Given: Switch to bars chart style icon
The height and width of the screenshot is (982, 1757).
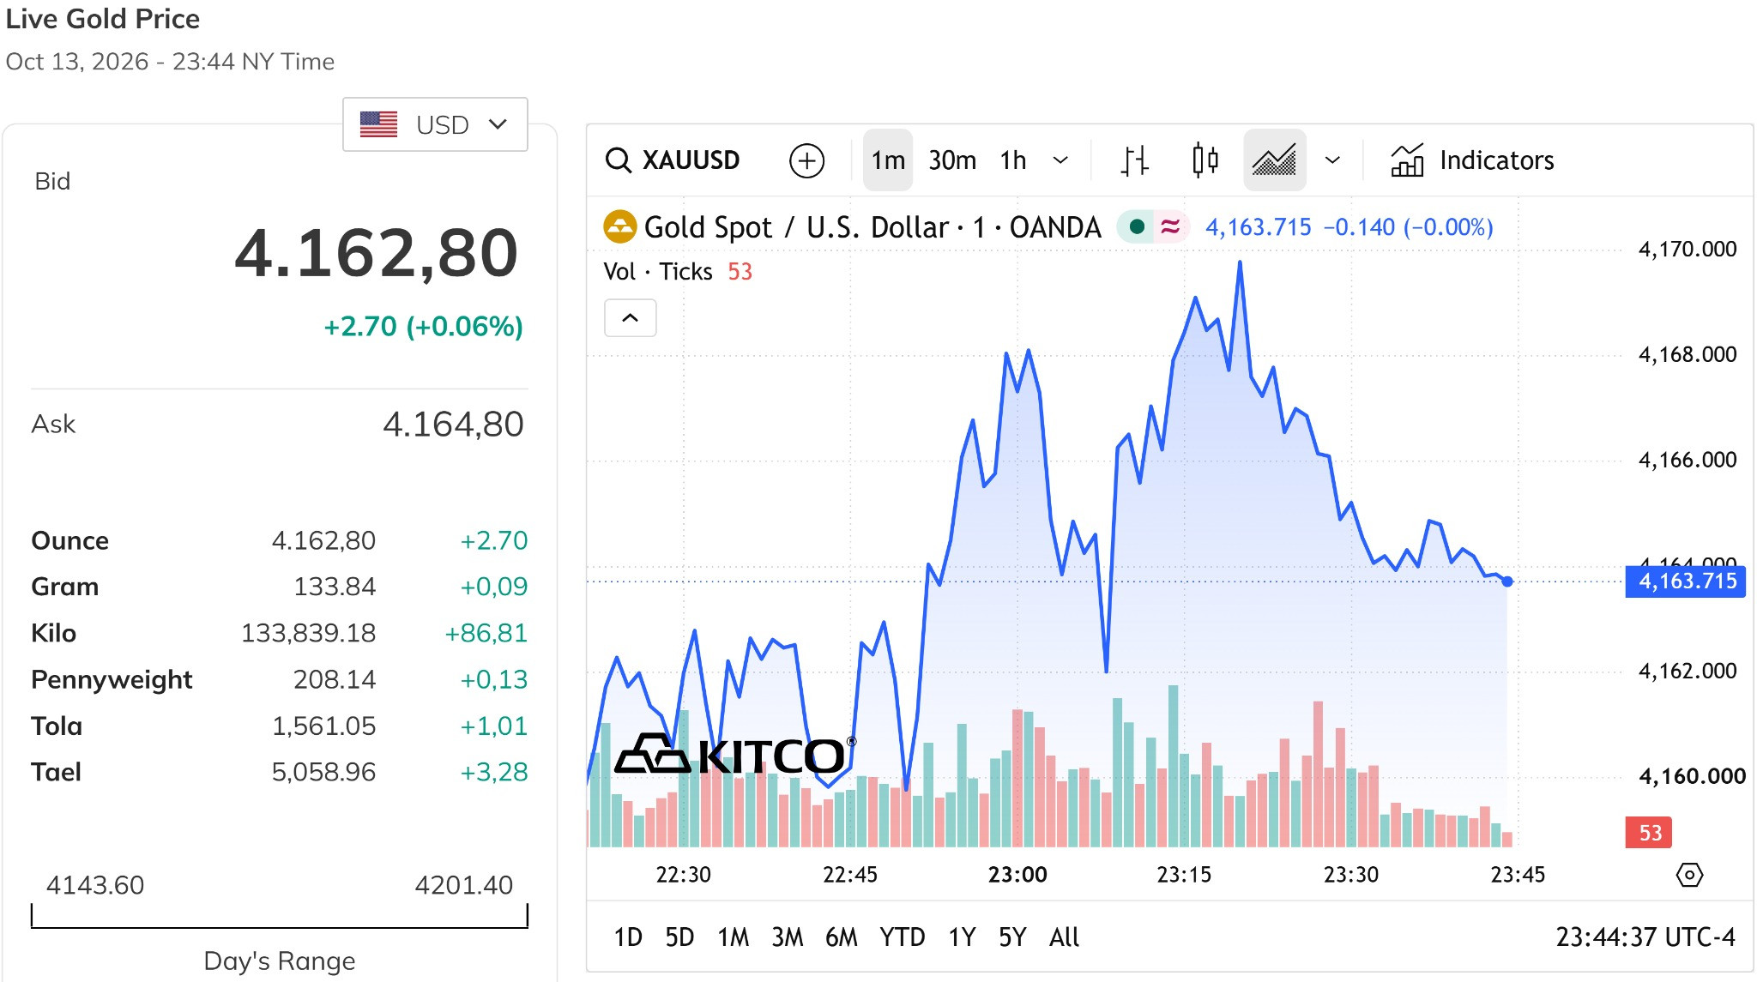Looking at the screenshot, I should pyautogui.click(x=1134, y=160).
